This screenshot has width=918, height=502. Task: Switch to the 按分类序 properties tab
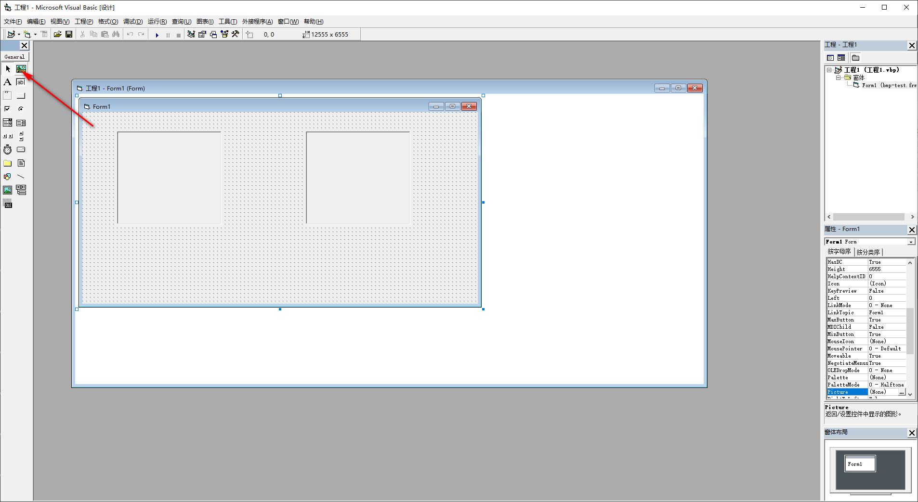tap(868, 252)
